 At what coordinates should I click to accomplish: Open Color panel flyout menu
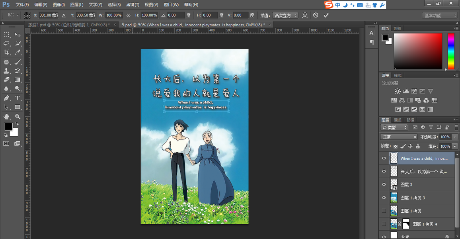tap(456, 28)
